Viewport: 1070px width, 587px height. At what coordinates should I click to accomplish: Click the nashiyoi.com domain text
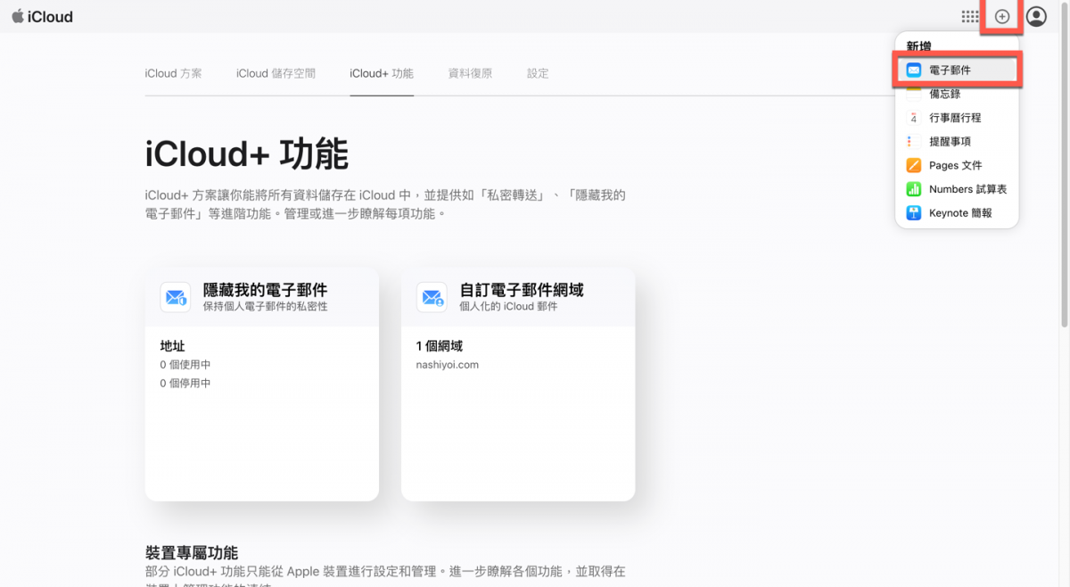[x=448, y=365]
